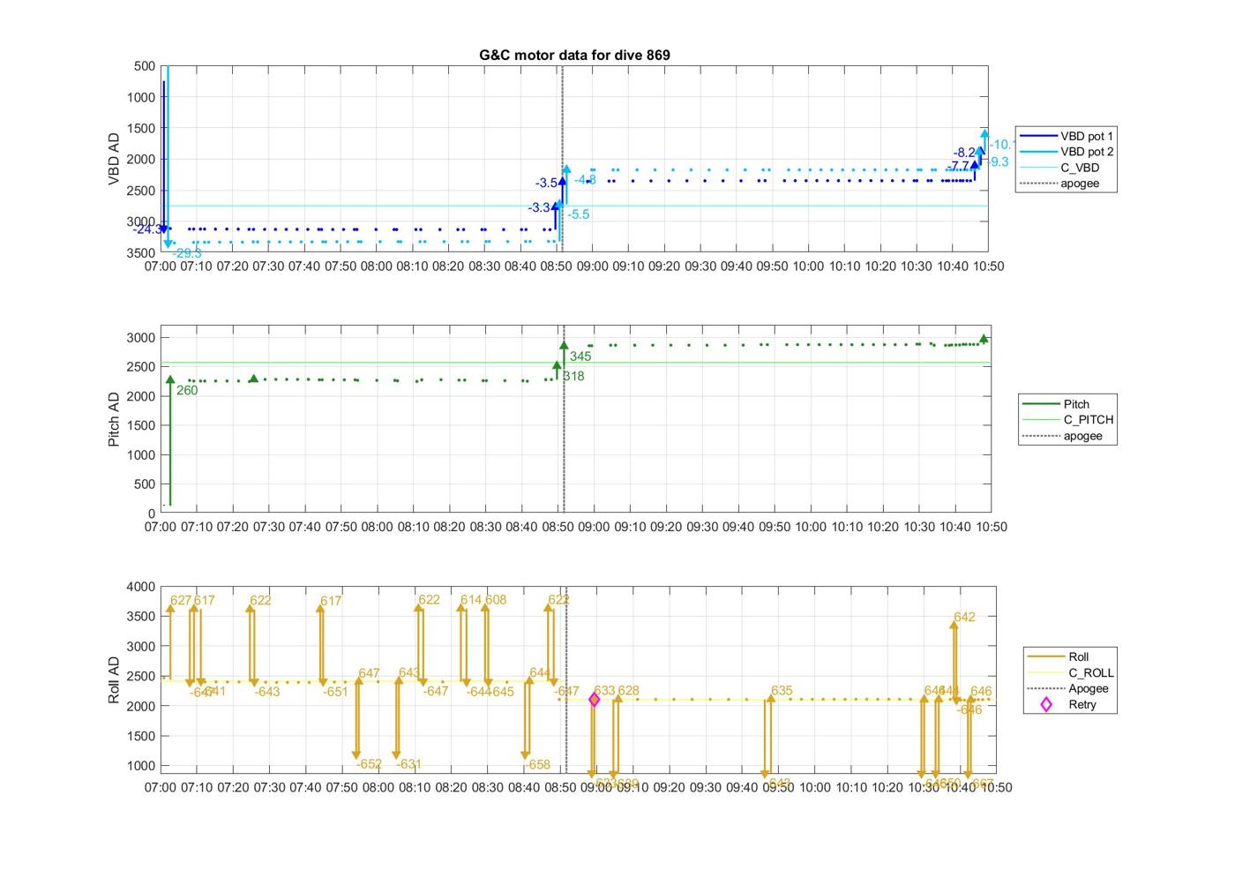Screen dimensions: 1235x870
Task: Click the '-29.3' cyan data label
Action: pos(187,253)
